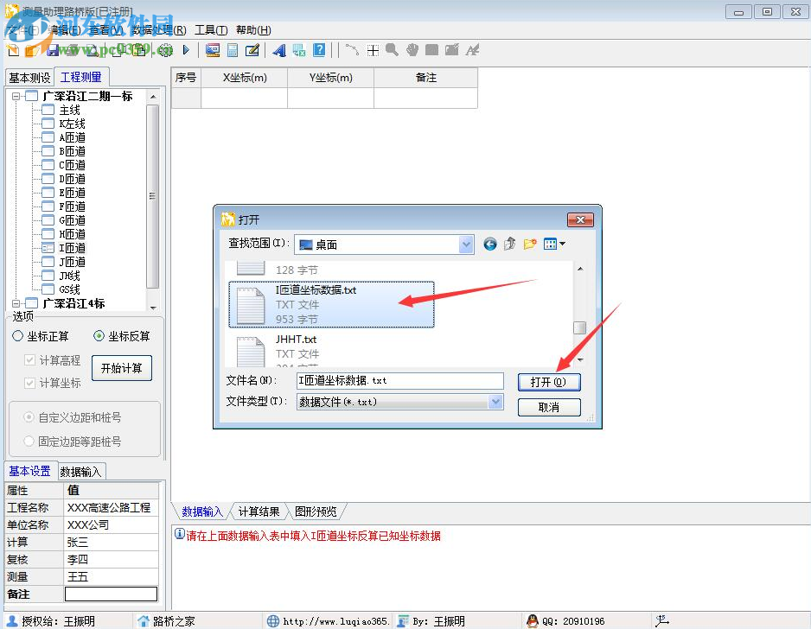
Task: Select the 坐标正算 radio option
Action: [x=18, y=337]
